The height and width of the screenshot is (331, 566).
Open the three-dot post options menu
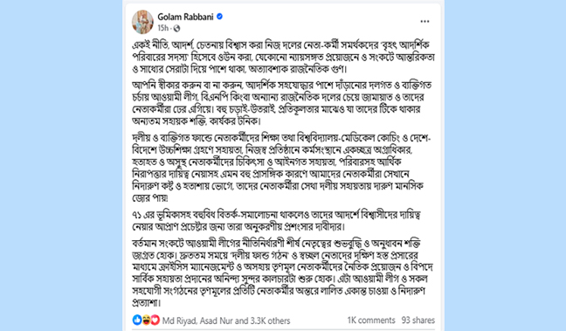click(424, 21)
